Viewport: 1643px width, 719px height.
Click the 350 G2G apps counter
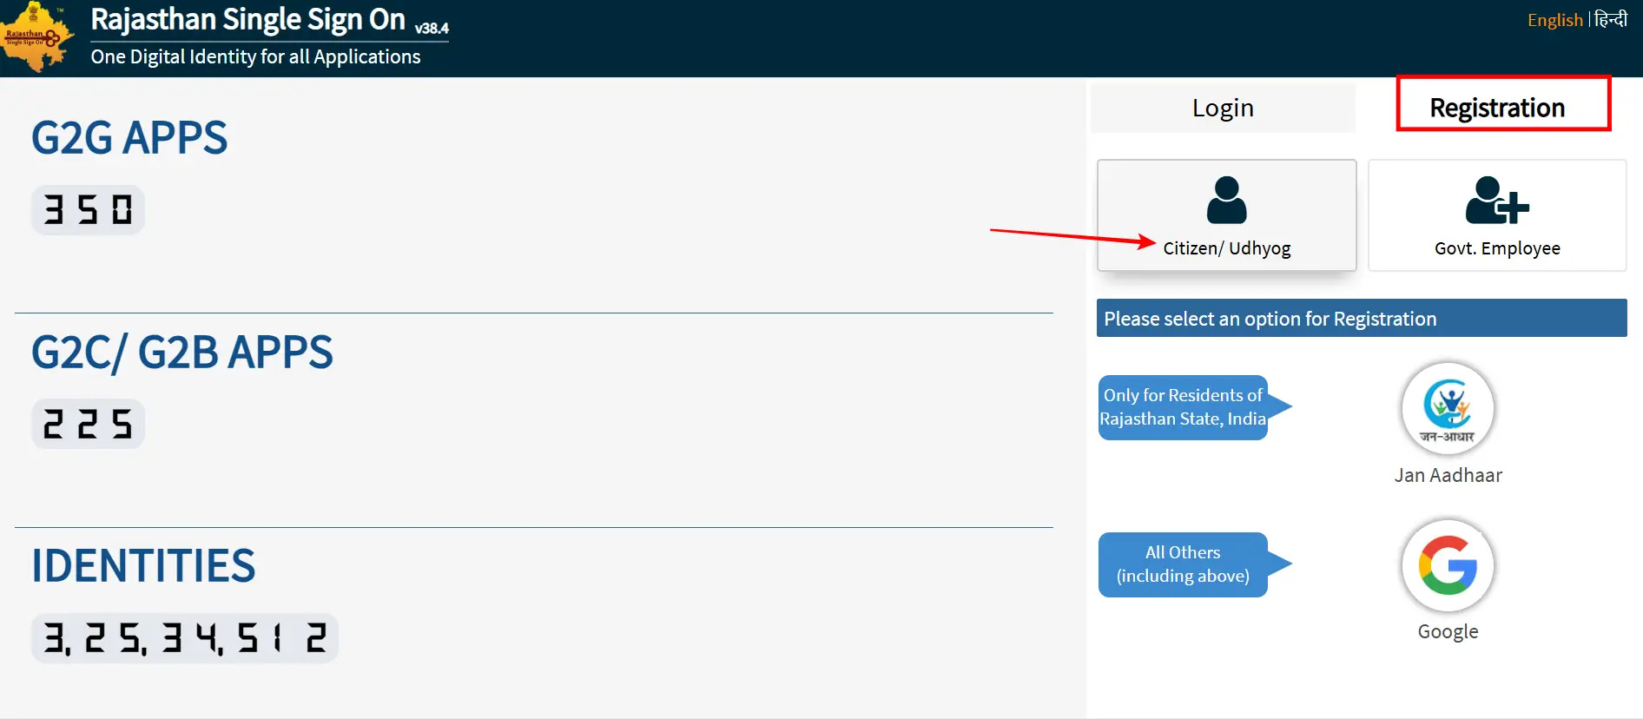pos(88,210)
